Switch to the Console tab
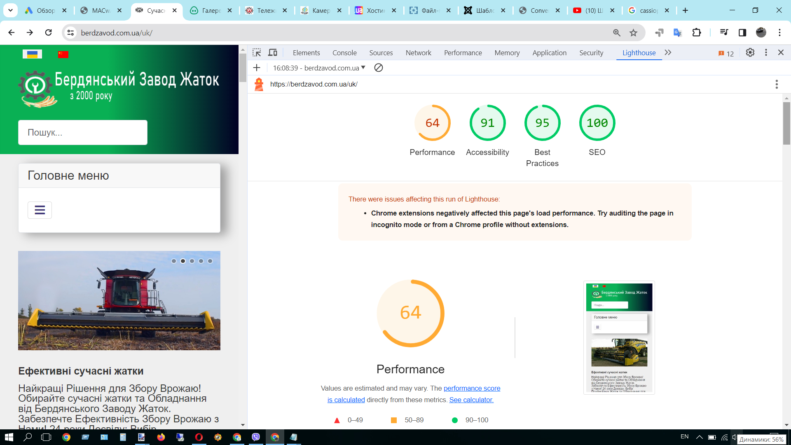The image size is (791, 445). coord(344,53)
